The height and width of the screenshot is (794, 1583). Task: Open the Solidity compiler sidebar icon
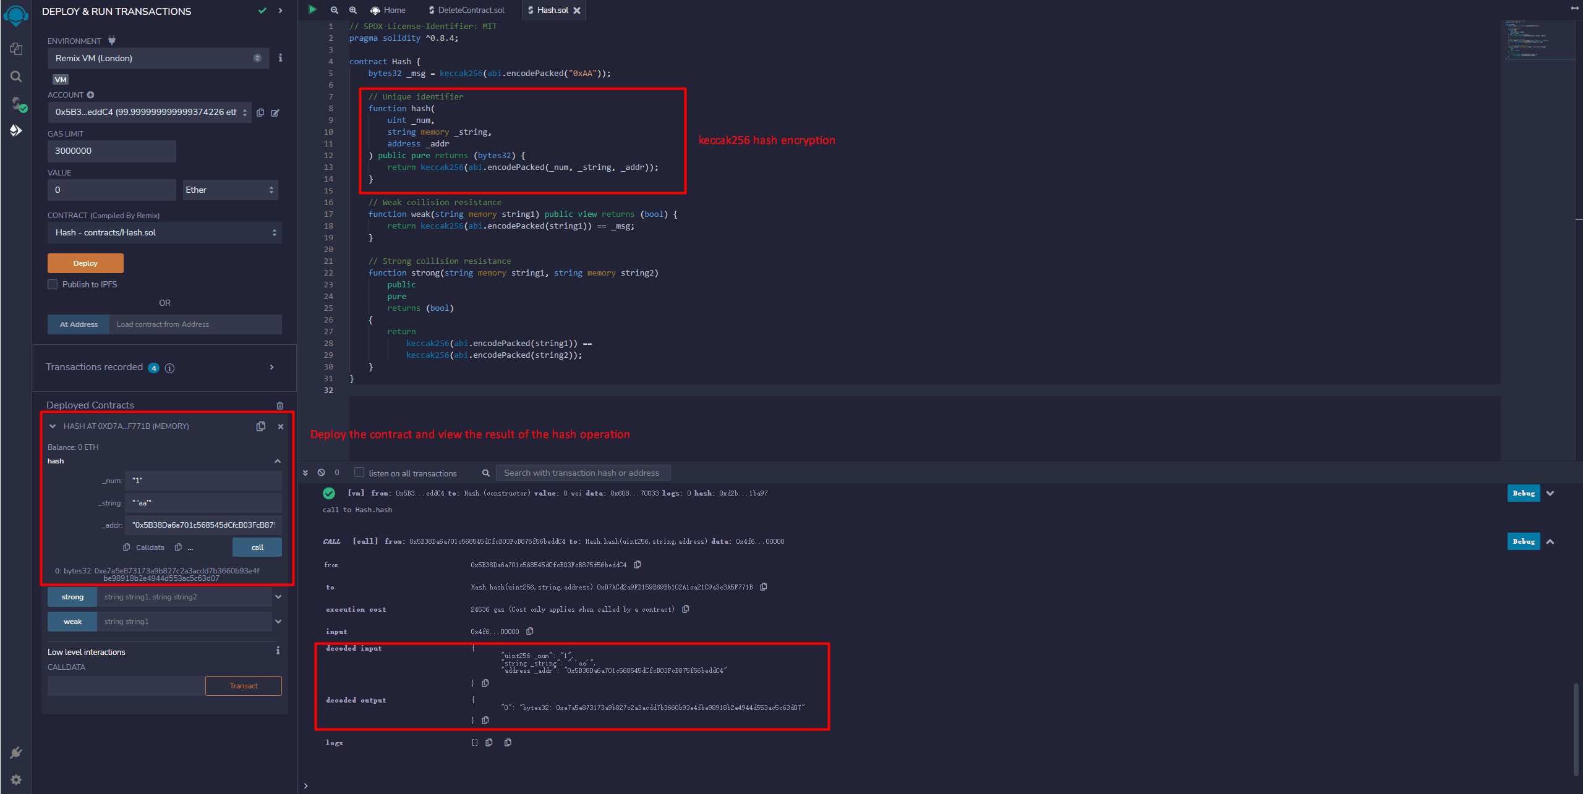[16, 103]
